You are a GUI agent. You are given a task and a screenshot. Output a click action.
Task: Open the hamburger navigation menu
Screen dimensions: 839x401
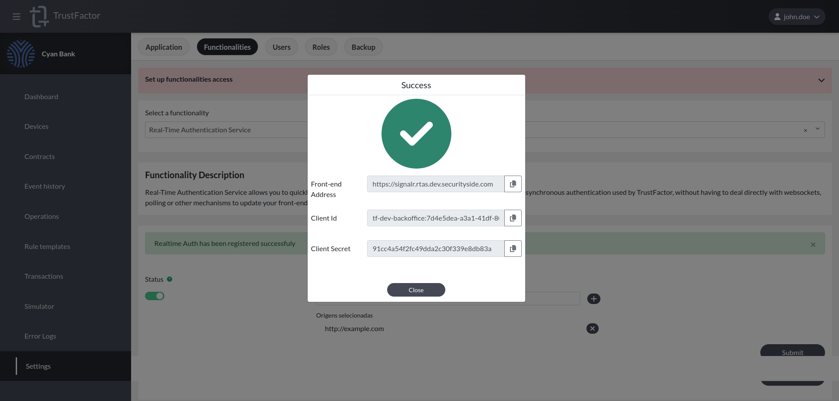coord(17,16)
